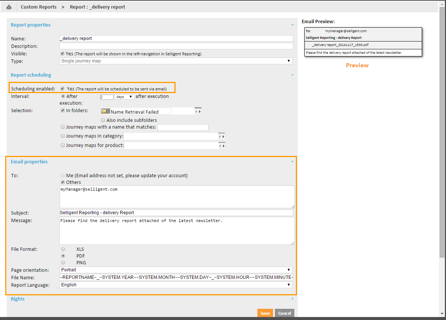
Task: Open the Page orientation dropdown
Action: [176, 270]
